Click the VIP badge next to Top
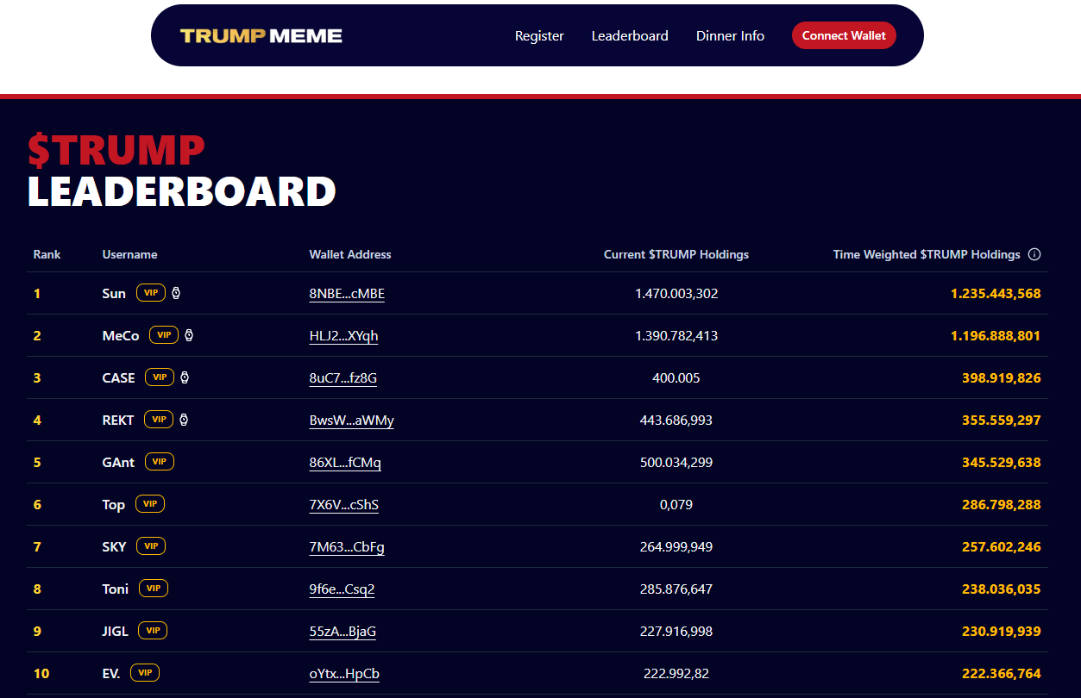Image resolution: width=1081 pixels, height=698 pixels. pos(150,504)
